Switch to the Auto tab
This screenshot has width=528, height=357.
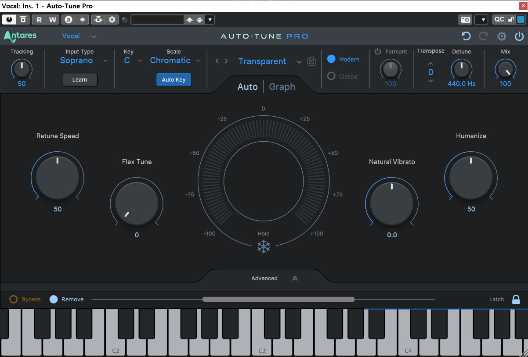[x=248, y=87]
